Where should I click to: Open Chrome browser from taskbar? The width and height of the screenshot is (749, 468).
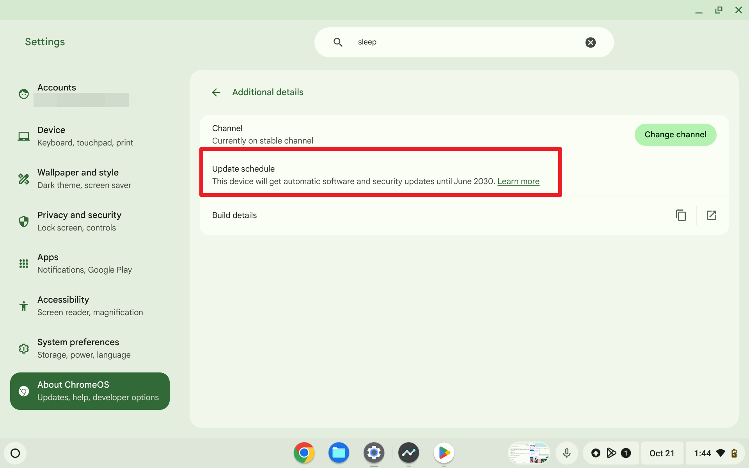[x=303, y=453]
